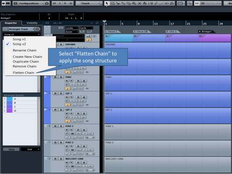
Task: Mute the PAD 1 track
Action: [55, 126]
